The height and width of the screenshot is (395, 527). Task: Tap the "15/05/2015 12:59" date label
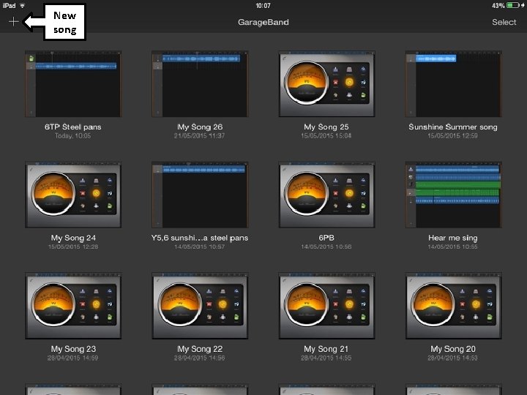(453, 136)
